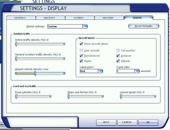Click the Cycle rate caption

click(x=123, y=67)
